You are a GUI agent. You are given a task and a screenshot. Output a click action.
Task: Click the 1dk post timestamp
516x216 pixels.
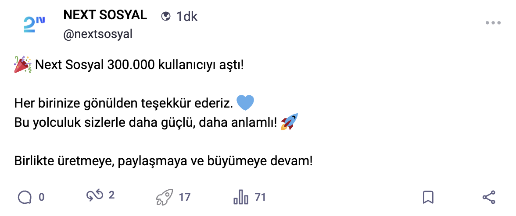tap(187, 17)
